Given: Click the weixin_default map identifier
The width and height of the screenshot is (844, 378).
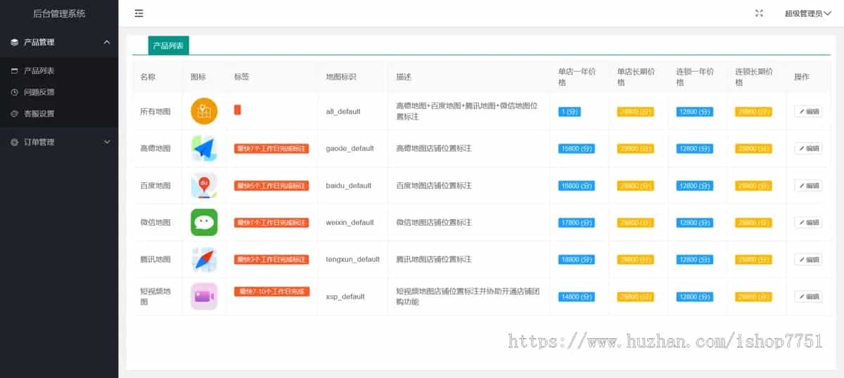Looking at the screenshot, I should point(350,222).
